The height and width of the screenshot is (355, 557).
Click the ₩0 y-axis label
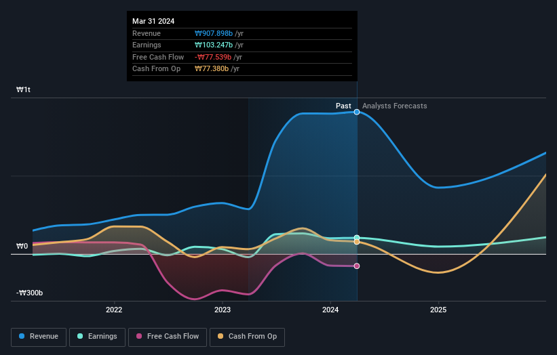pos(22,246)
